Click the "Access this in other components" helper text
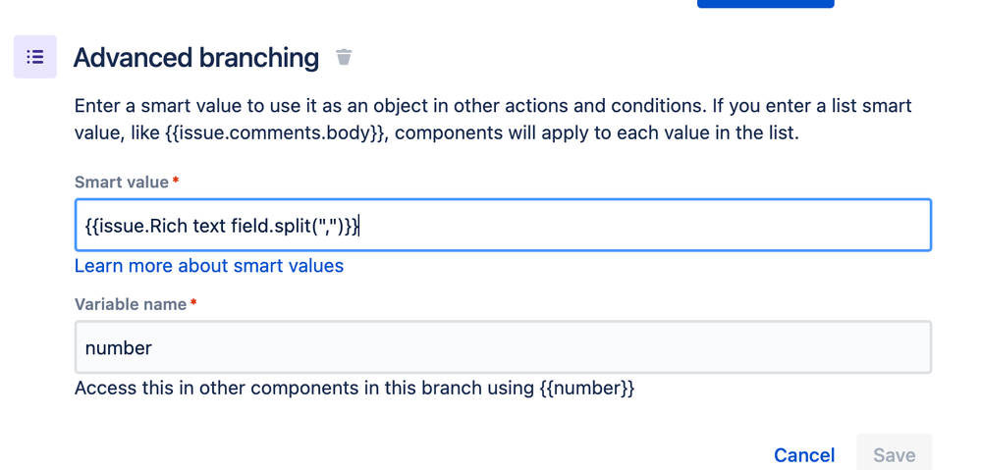 pyautogui.click(x=354, y=389)
